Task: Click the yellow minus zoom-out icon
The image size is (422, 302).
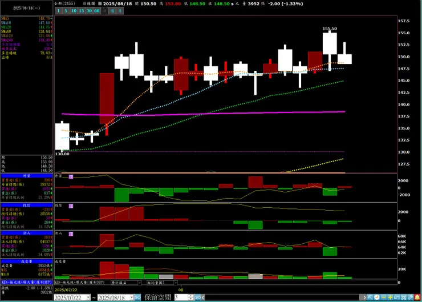Action: (384, 297)
